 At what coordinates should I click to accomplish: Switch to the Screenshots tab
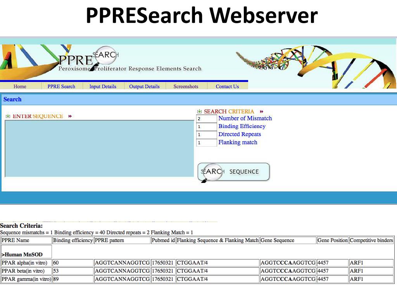pyautogui.click(x=186, y=86)
